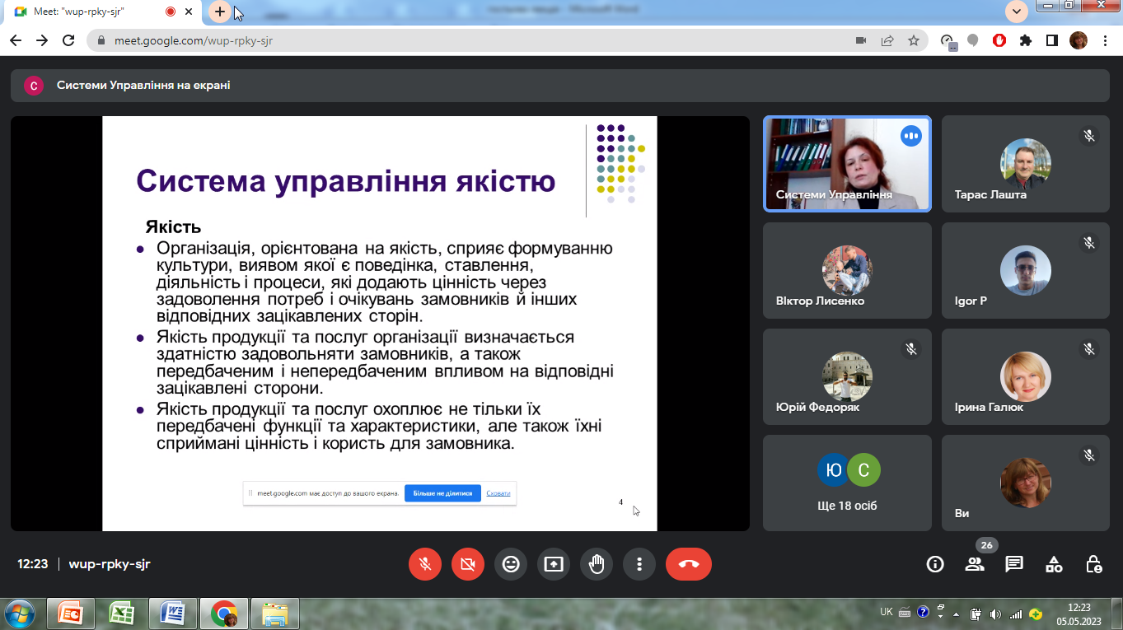Screen dimensions: 1123x630
Task: Click the present screen button
Action: click(x=554, y=564)
